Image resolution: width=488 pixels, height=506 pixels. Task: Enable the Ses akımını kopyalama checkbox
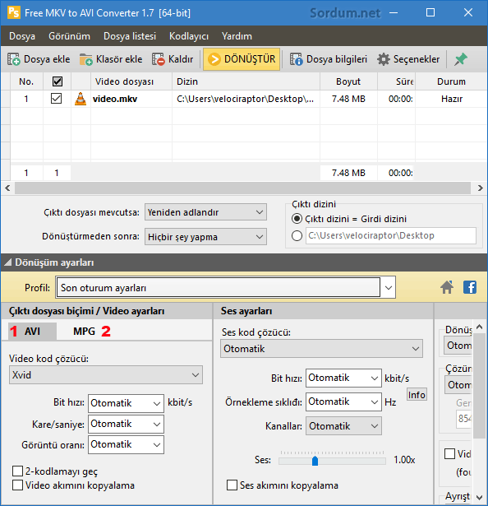point(232,485)
